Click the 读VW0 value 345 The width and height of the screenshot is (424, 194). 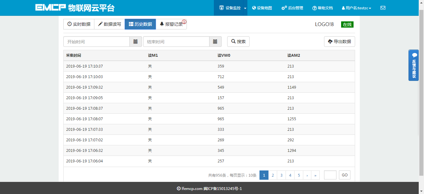pos(221,151)
